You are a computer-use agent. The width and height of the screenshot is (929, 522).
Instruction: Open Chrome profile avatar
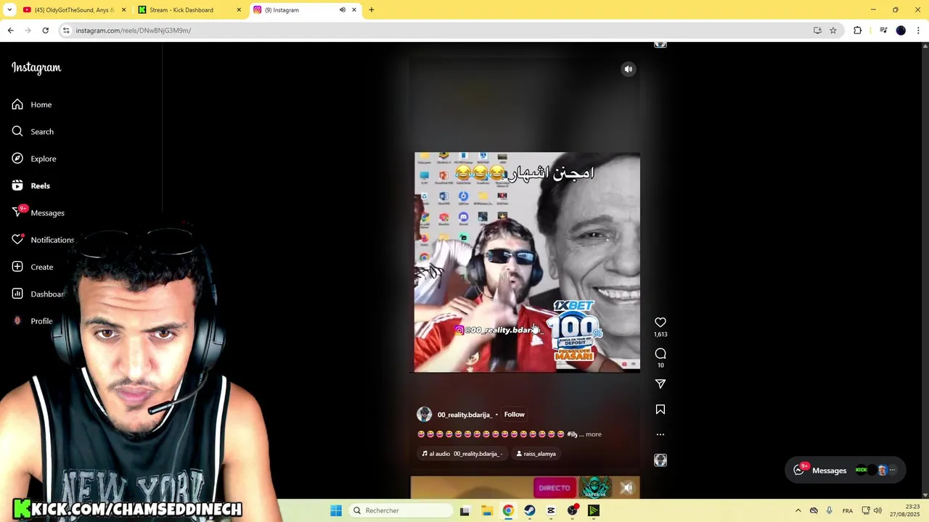(x=901, y=30)
